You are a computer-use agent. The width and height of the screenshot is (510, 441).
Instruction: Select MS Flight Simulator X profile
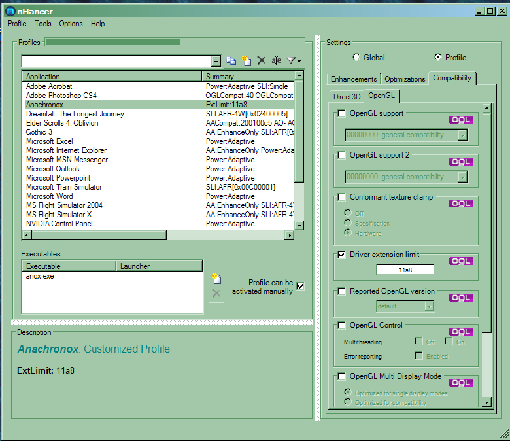pyautogui.click(x=160, y=215)
